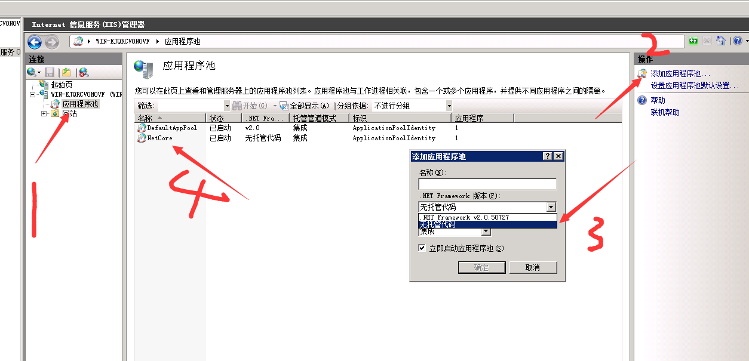Click the 应用程序池 tree node icon
The height and width of the screenshot is (361, 749).
click(x=56, y=104)
